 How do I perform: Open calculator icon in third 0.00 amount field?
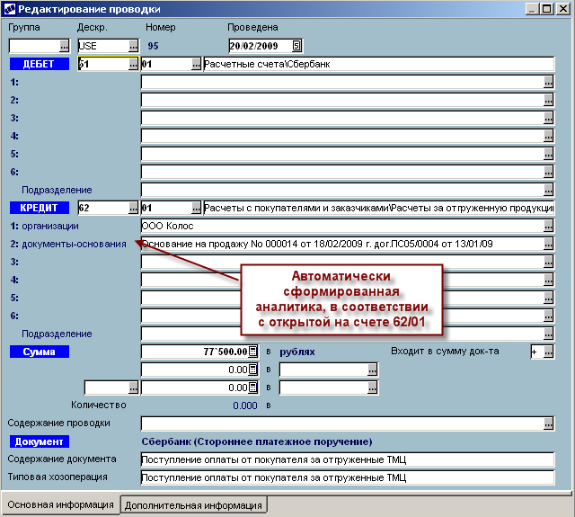253,388
